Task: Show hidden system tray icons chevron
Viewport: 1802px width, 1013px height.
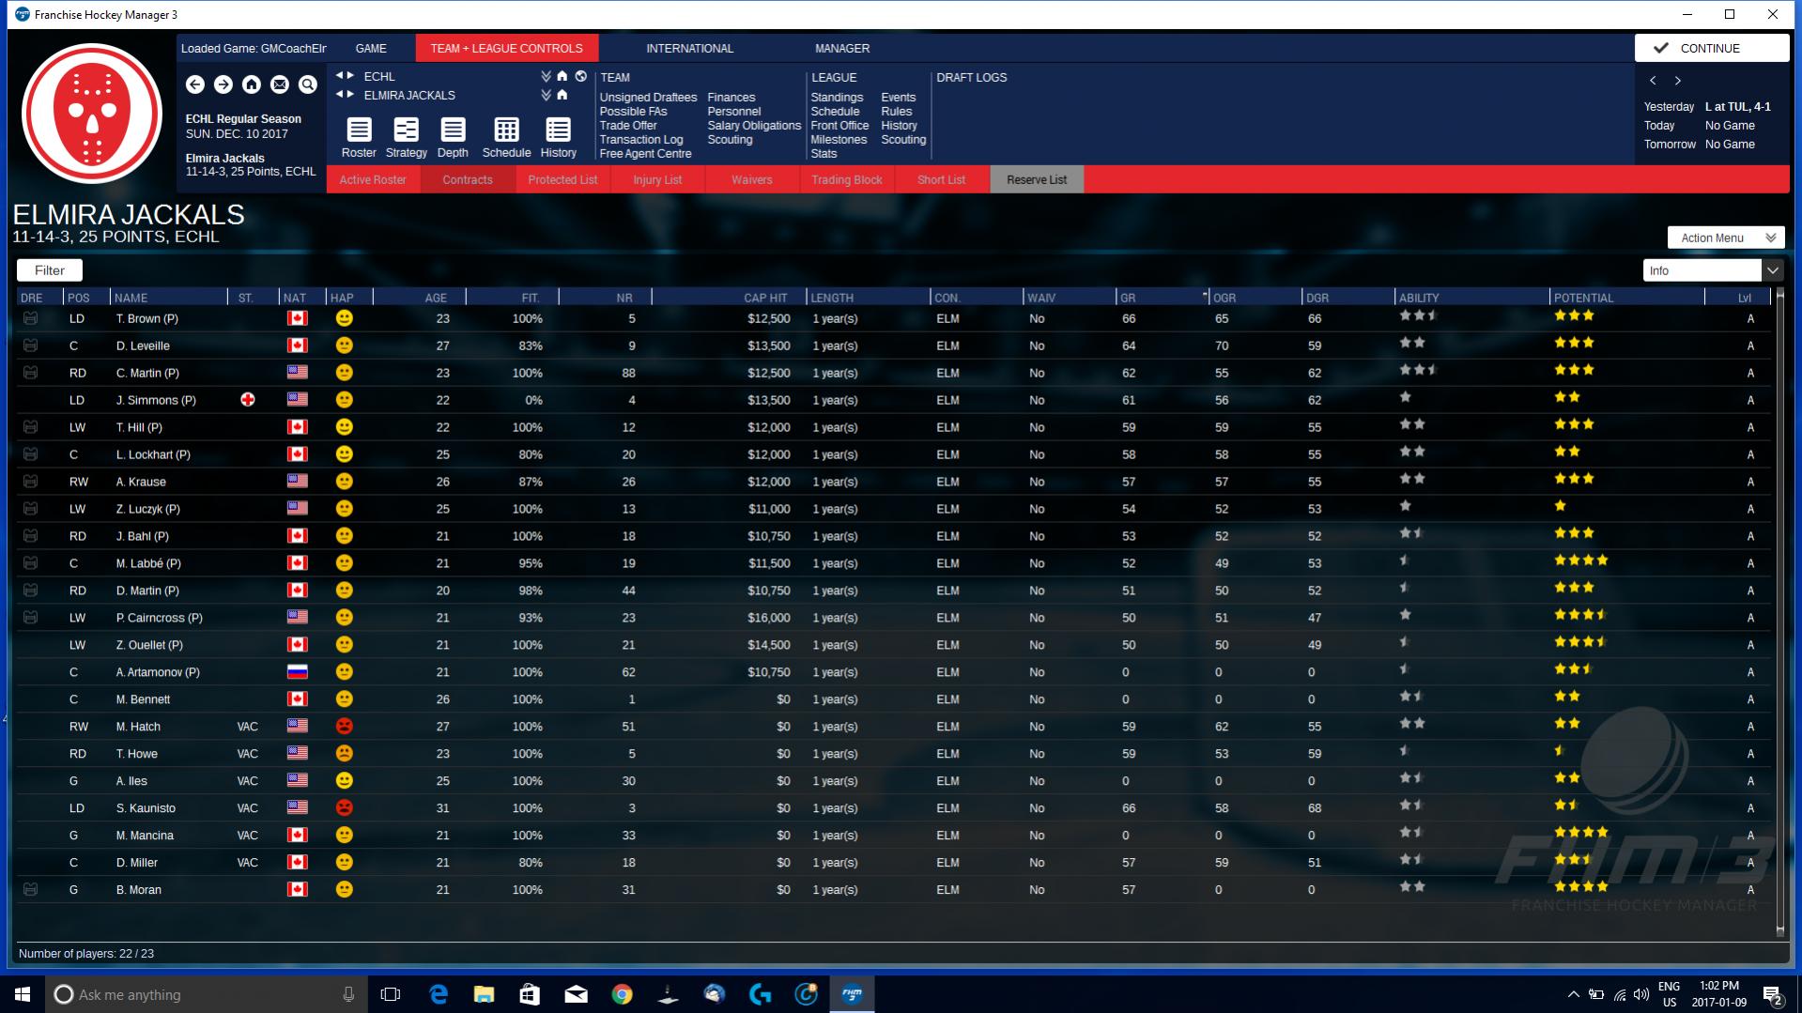Action: coord(1573,994)
